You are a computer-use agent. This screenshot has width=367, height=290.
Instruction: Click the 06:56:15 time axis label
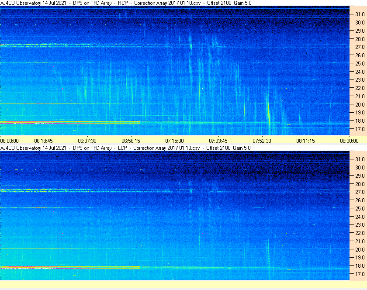click(x=131, y=141)
